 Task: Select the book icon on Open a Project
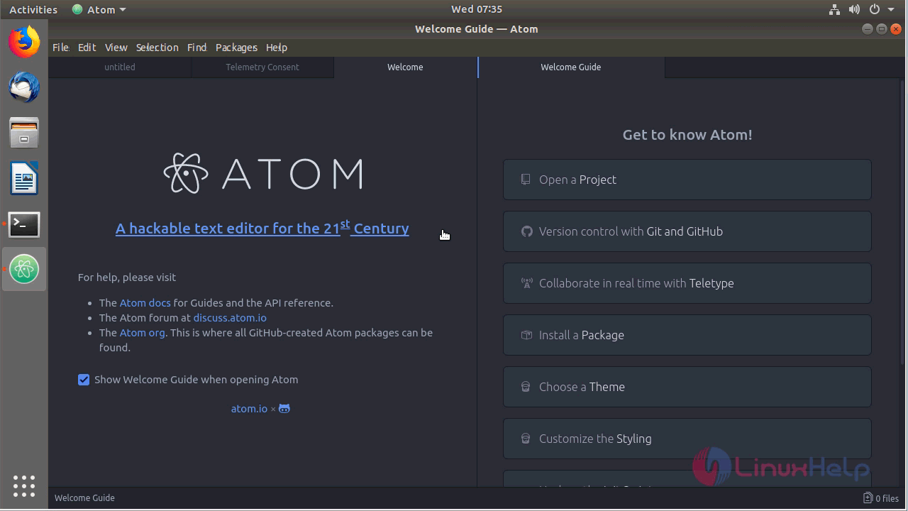tap(525, 180)
